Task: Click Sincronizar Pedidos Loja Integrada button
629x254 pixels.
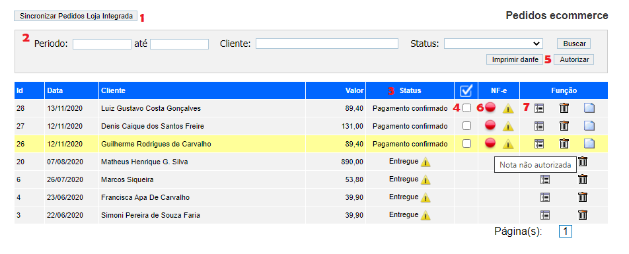Action: click(x=76, y=16)
